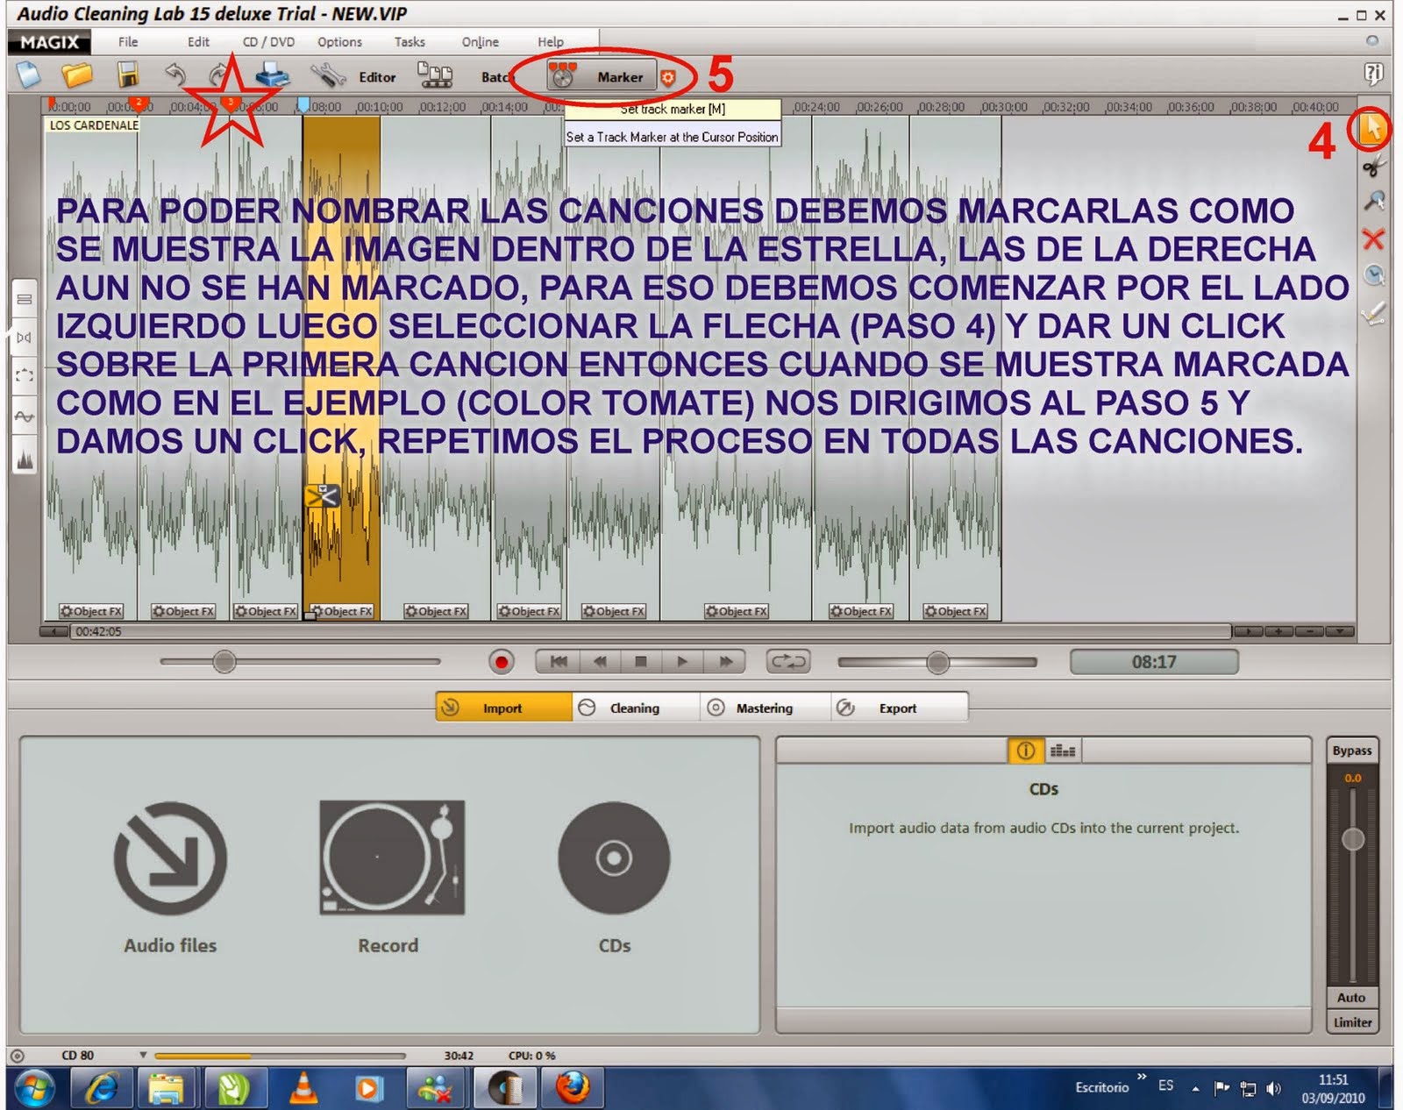Undo the last action
Screen dimensions: 1403x1110
pyautogui.click(x=175, y=75)
